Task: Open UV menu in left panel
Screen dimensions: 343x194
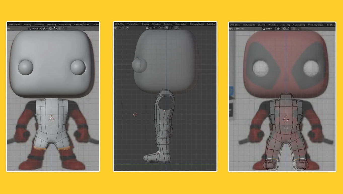Action: click(9, 28)
